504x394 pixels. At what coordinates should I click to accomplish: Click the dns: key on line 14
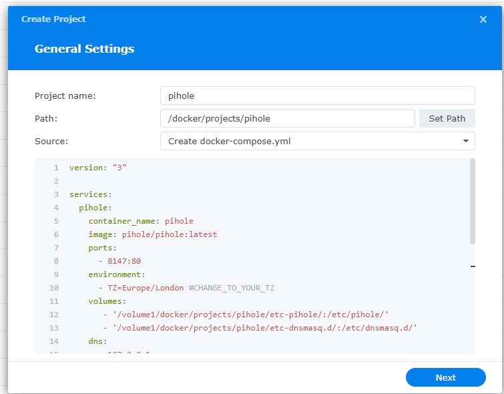click(97, 341)
